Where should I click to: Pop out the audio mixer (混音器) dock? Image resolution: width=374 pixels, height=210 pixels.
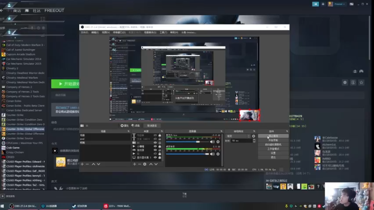point(221,131)
